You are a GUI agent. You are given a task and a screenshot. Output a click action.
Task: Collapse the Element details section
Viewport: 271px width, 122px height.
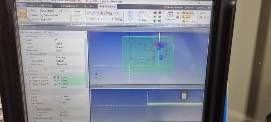click(27, 54)
